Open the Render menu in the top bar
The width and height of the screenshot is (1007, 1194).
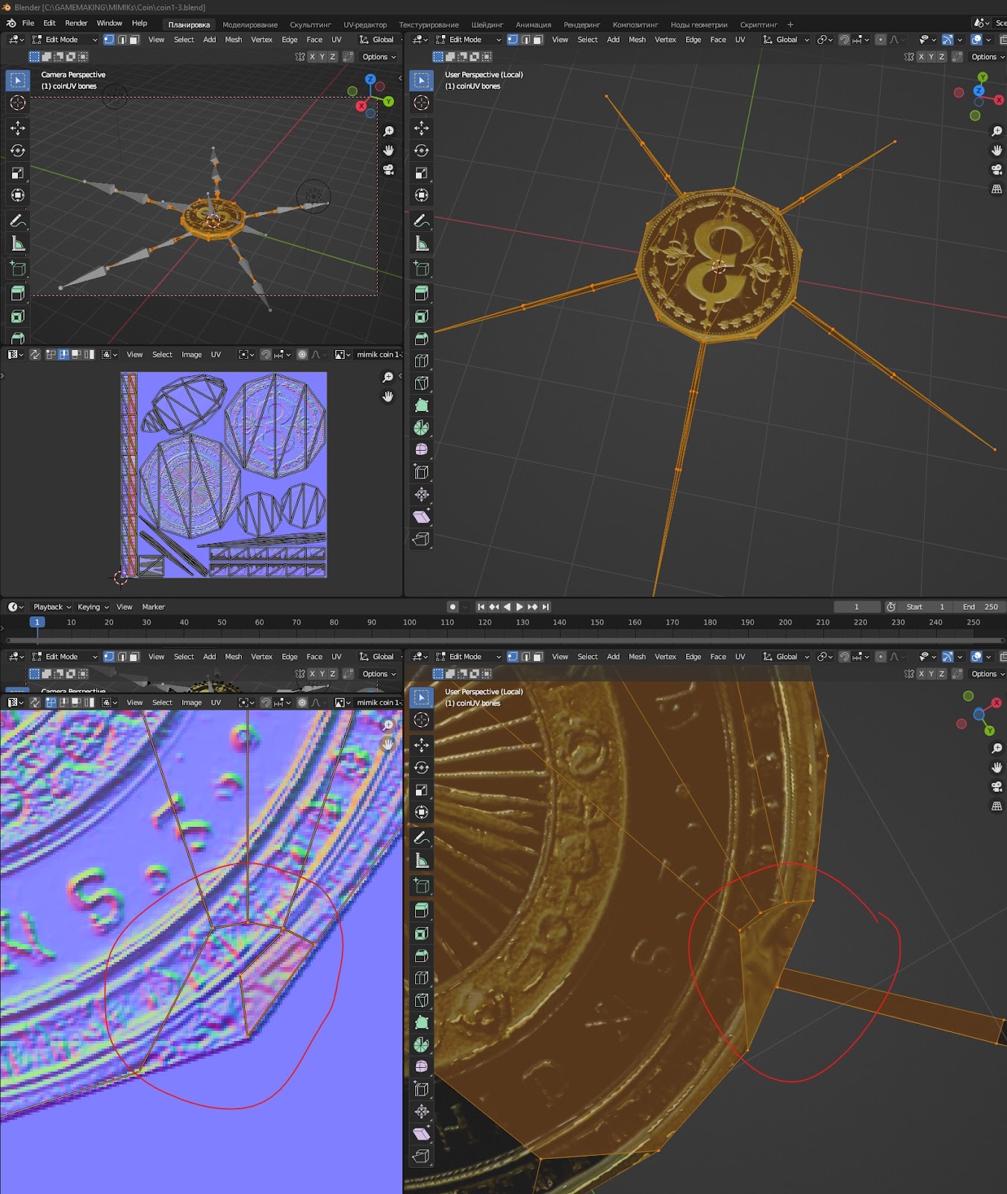point(76,23)
